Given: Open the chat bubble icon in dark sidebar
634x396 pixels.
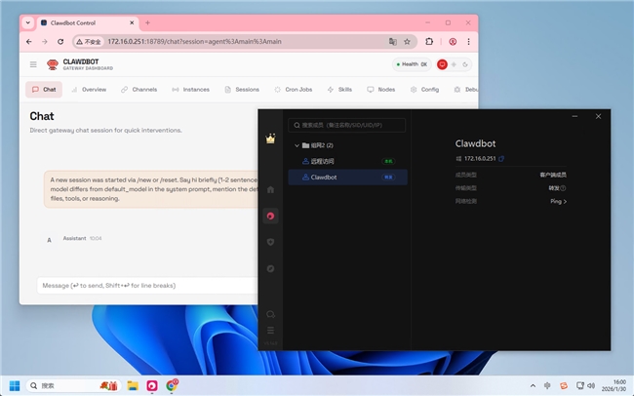Looking at the screenshot, I should pos(270,314).
